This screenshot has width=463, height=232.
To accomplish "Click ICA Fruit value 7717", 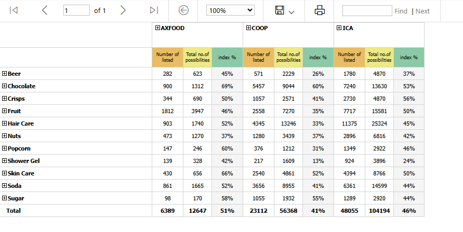I will tap(349, 111).
